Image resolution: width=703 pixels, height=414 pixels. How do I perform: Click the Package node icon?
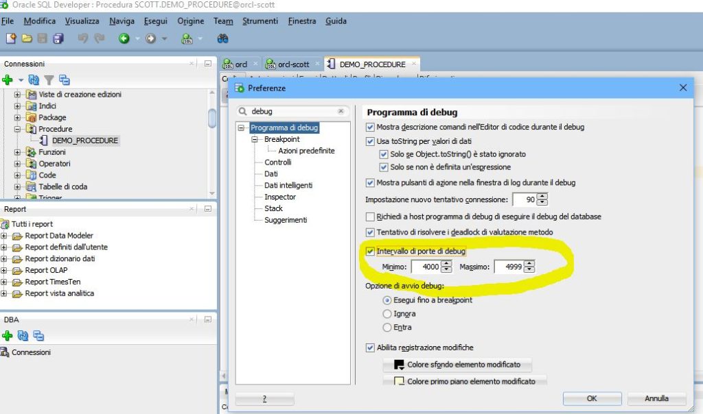click(x=31, y=117)
